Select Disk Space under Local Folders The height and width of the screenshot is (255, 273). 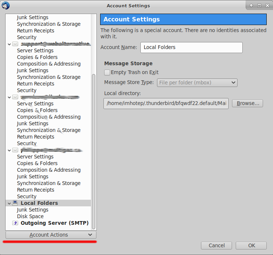coord(30,216)
